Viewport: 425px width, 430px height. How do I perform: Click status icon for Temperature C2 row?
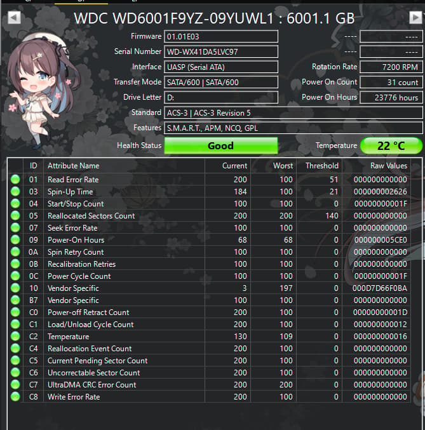[x=15, y=336]
